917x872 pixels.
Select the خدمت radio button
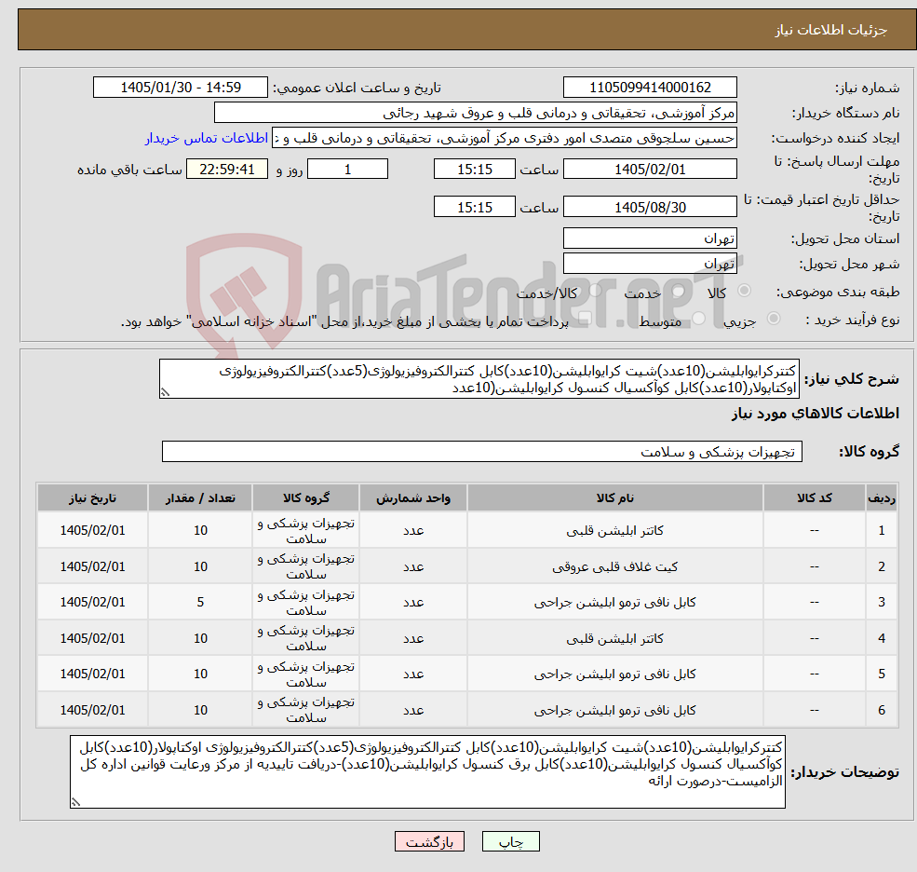pos(679,291)
